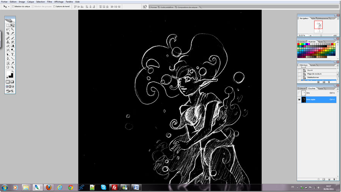Click the 'Plage de couleurs' history step
341x192 pixels.
pyautogui.click(x=315, y=73)
